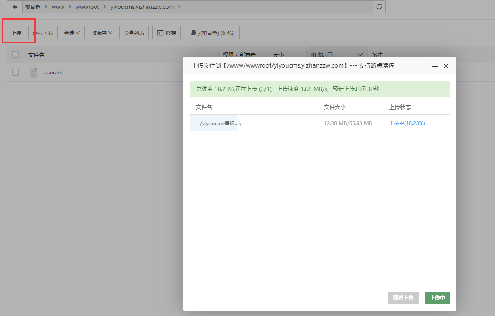The width and height of the screenshot is (495, 316).
Task: Expand the 收藏夹 (Favorites) dropdown
Action: click(x=102, y=32)
